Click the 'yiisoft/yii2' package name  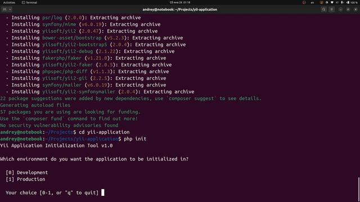tap(59, 31)
